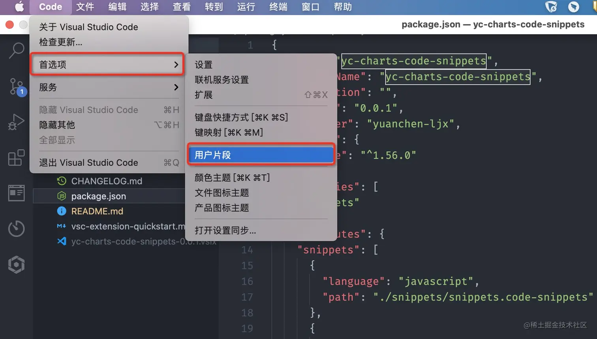The height and width of the screenshot is (339, 597).
Task: Open the 终端 menu
Action: [278, 7]
